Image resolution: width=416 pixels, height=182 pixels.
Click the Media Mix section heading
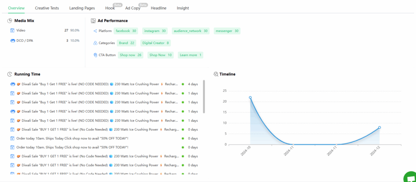(24, 21)
